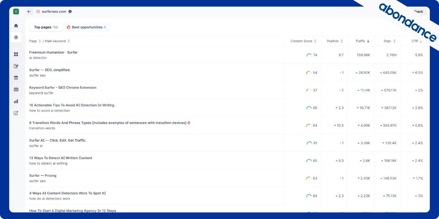Sort by CTR column
This screenshot has height=219, width=439.
417,41
